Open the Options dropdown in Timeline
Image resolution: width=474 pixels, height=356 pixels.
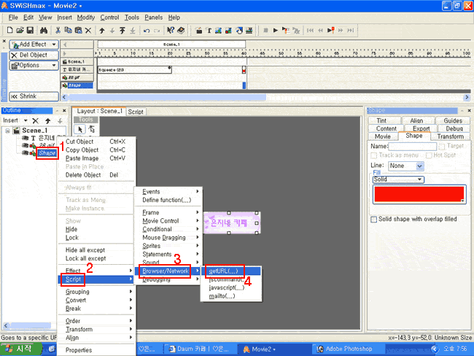pyautogui.click(x=54, y=66)
